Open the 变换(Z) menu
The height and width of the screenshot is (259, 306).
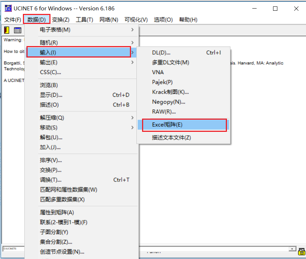(x=61, y=20)
